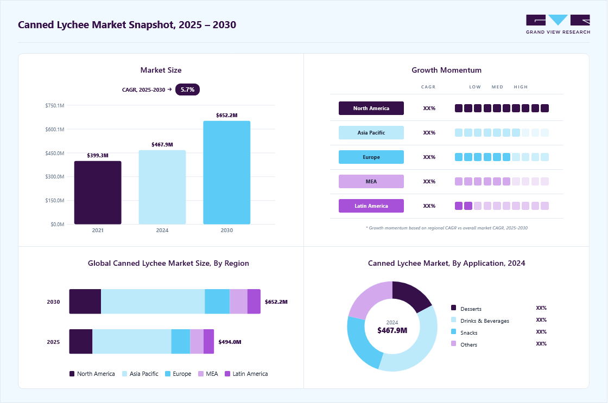This screenshot has height=403, width=608.
Task: Click the Snacks legend swatch
Action: (453, 332)
